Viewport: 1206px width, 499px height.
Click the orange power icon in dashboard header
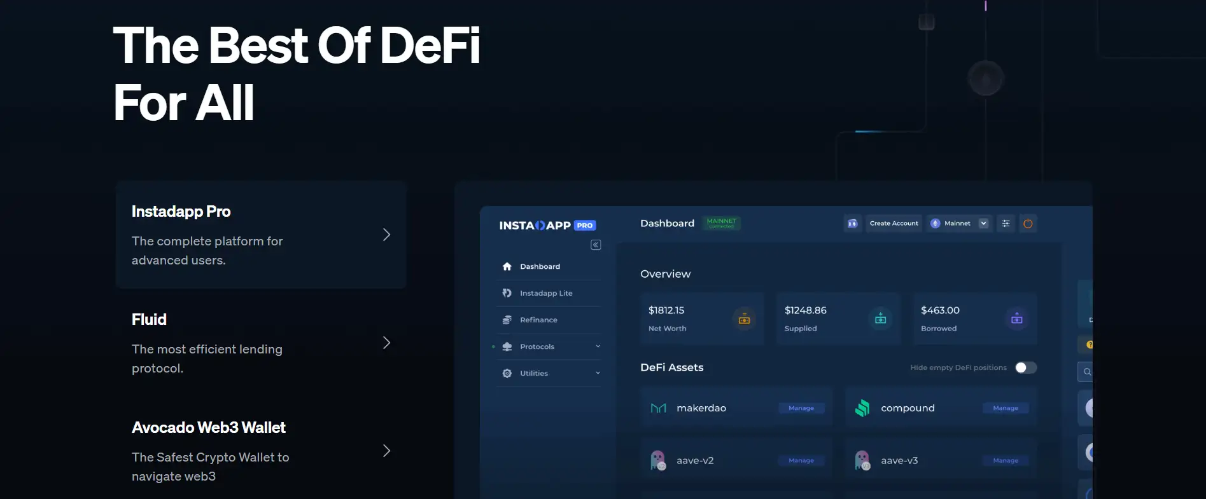1028,224
